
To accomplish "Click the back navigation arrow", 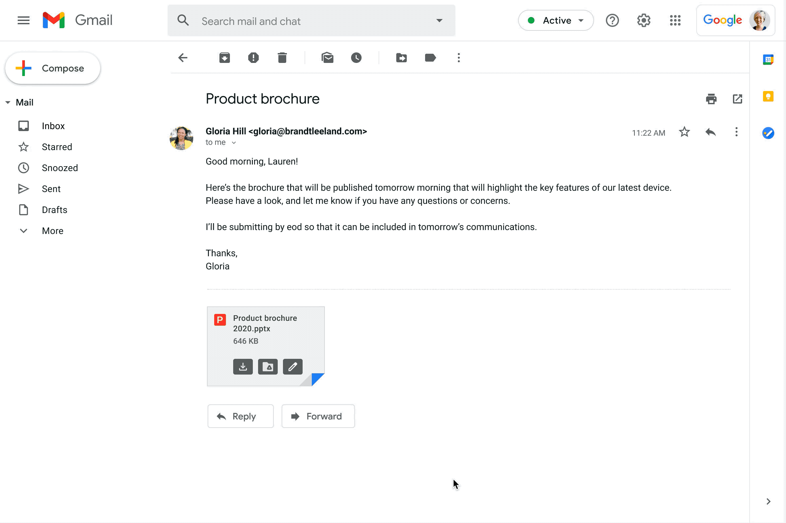I will 182,58.
